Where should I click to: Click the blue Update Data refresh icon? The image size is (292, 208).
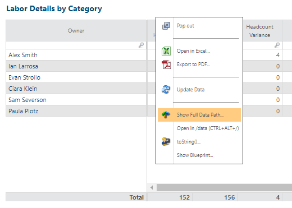click(x=166, y=90)
